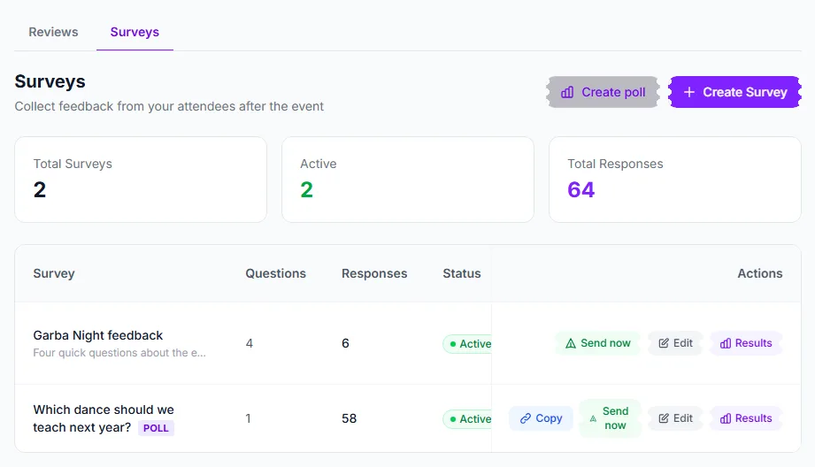This screenshot has height=467, width=815.
Task: Click the Total Responses value 64
Action: click(581, 189)
